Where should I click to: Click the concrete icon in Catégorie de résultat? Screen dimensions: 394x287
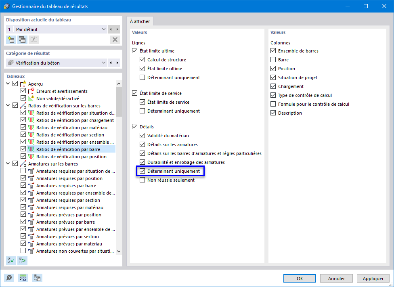[x=10, y=63]
